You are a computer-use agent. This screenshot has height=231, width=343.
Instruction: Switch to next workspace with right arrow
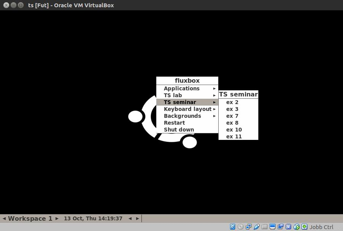[57, 218]
